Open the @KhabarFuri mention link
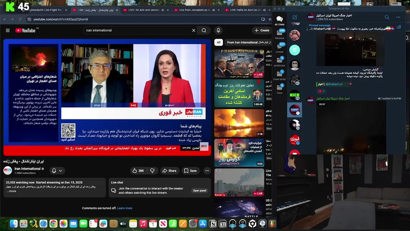Screen dimensions: 410x231 pos(334,84)
